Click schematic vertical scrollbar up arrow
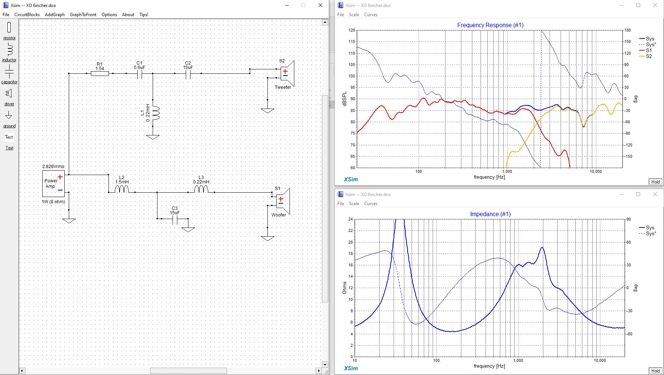 click(325, 22)
